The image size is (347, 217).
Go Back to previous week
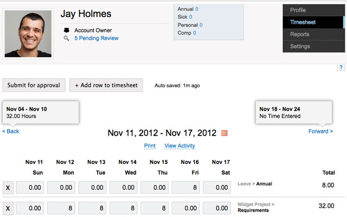11,131
